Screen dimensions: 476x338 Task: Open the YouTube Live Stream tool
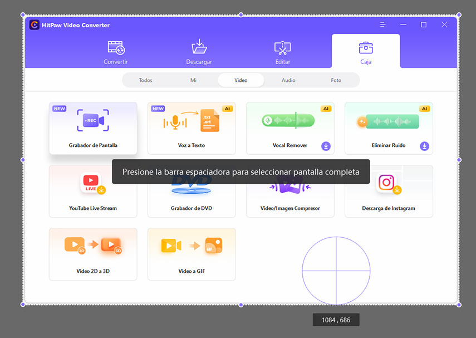pyautogui.click(x=93, y=192)
